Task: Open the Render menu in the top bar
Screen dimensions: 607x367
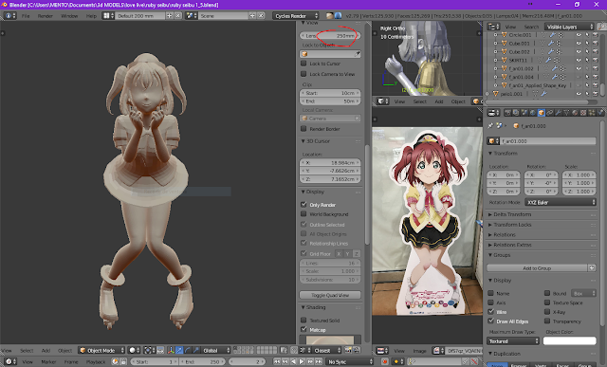Action: tap(45, 16)
